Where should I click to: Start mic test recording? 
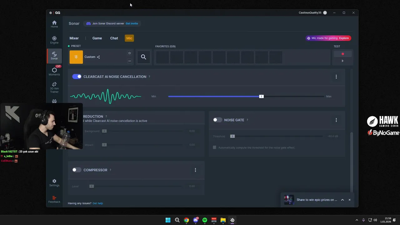[x=342, y=54]
